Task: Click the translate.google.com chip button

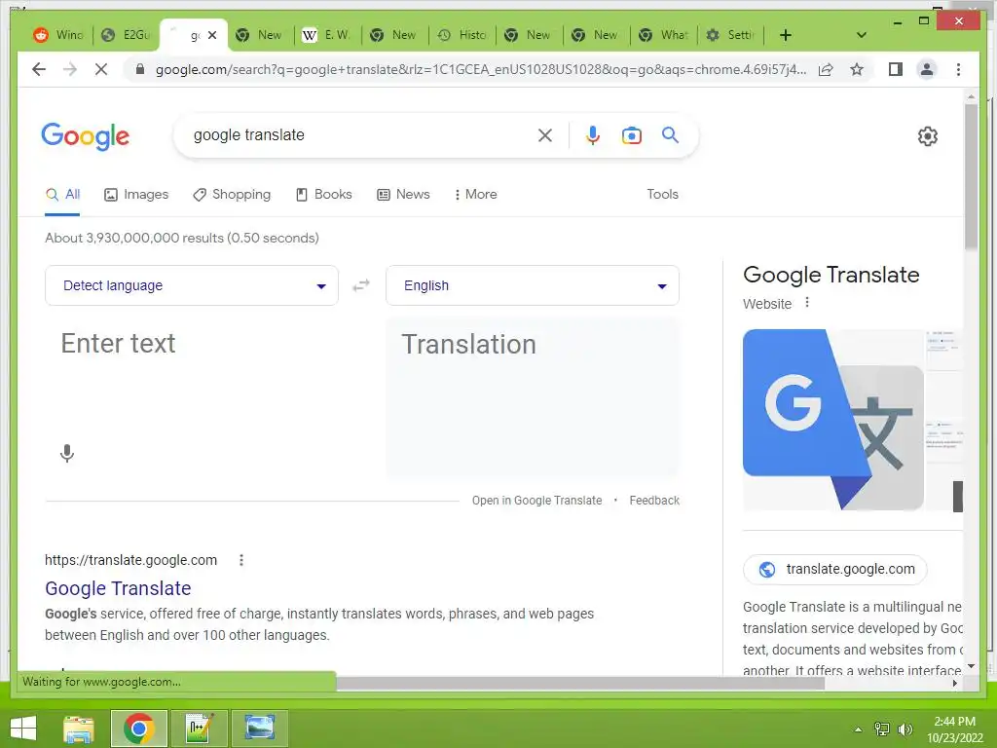Action: (x=834, y=569)
